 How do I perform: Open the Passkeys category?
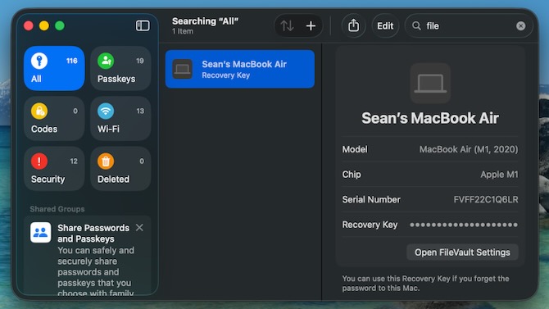[x=120, y=68]
